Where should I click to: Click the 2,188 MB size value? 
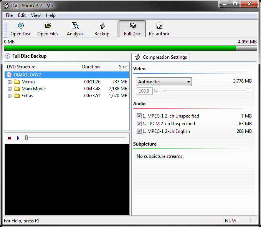click(118, 89)
